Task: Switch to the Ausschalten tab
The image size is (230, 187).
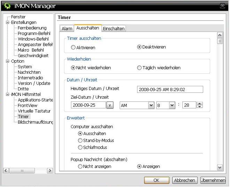Action: pyautogui.click(x=88, y=28)
